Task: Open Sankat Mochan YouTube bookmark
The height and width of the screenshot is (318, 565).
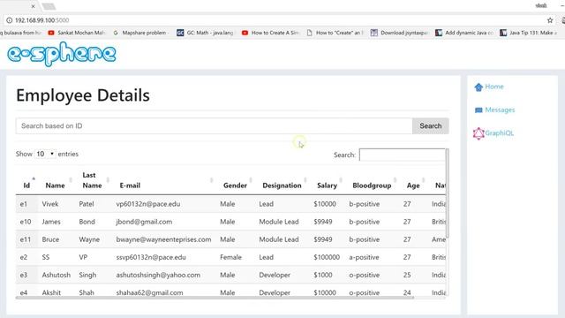Action: [77, 33]
